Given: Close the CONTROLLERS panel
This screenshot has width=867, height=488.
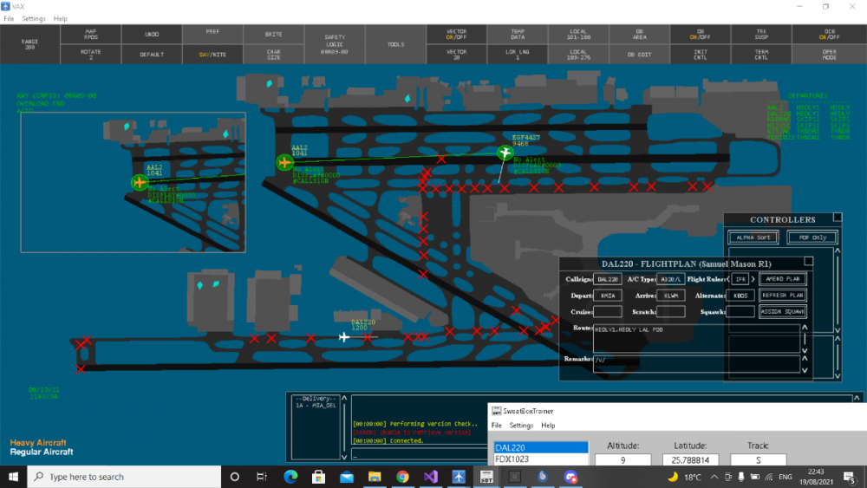Looking at the screenshot, I should 837,219.
